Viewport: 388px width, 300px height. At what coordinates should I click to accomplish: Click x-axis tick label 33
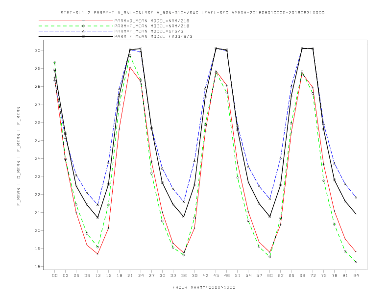click(x=173, y=275)
